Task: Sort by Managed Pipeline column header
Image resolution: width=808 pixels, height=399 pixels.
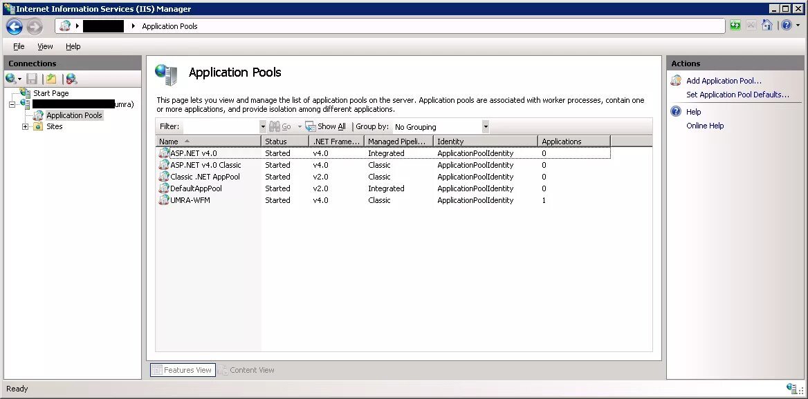Action: [x=399, y=142]
